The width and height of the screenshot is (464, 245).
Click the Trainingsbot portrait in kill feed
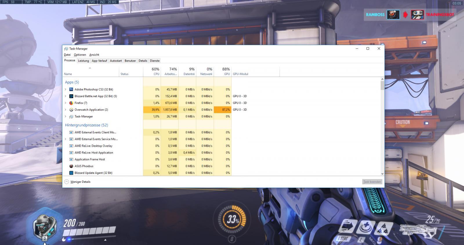click(x=417, y=15)
